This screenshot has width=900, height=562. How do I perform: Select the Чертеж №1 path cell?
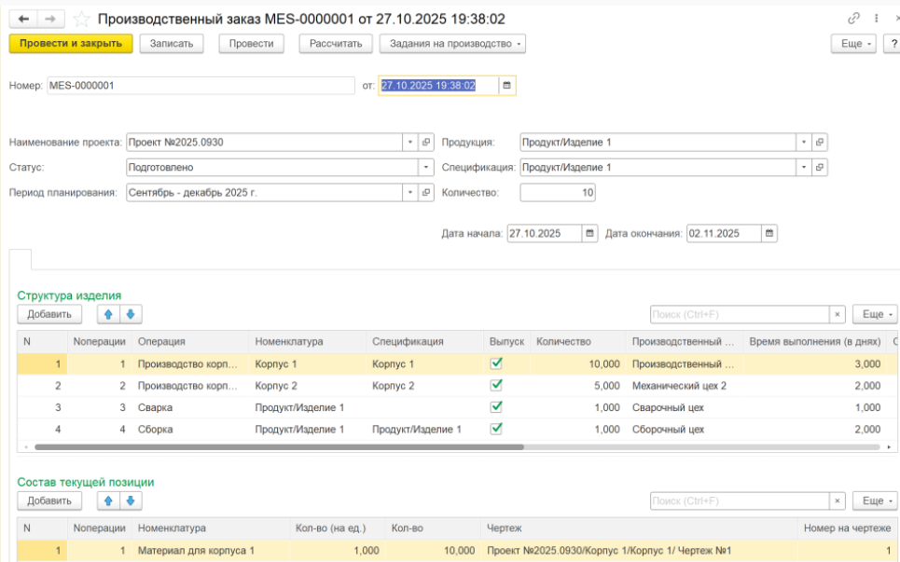[639, 551]
